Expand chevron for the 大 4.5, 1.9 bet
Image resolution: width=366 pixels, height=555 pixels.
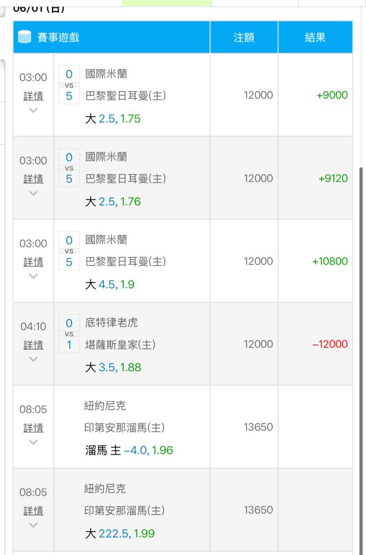click(33, 276)
